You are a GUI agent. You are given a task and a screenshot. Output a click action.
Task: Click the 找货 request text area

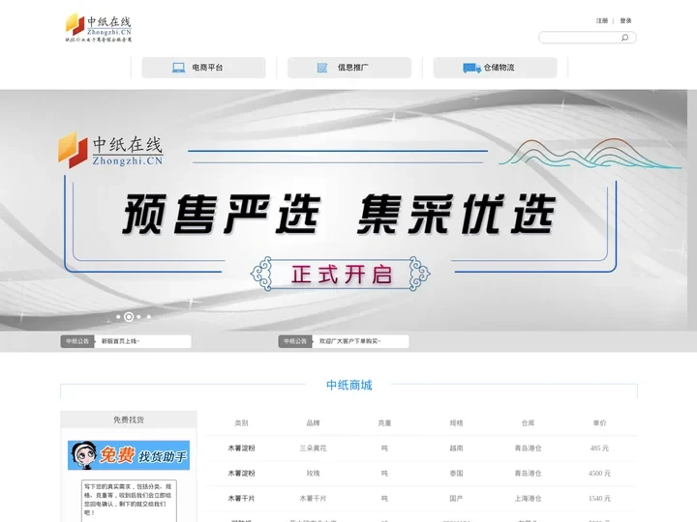point(129,501)
